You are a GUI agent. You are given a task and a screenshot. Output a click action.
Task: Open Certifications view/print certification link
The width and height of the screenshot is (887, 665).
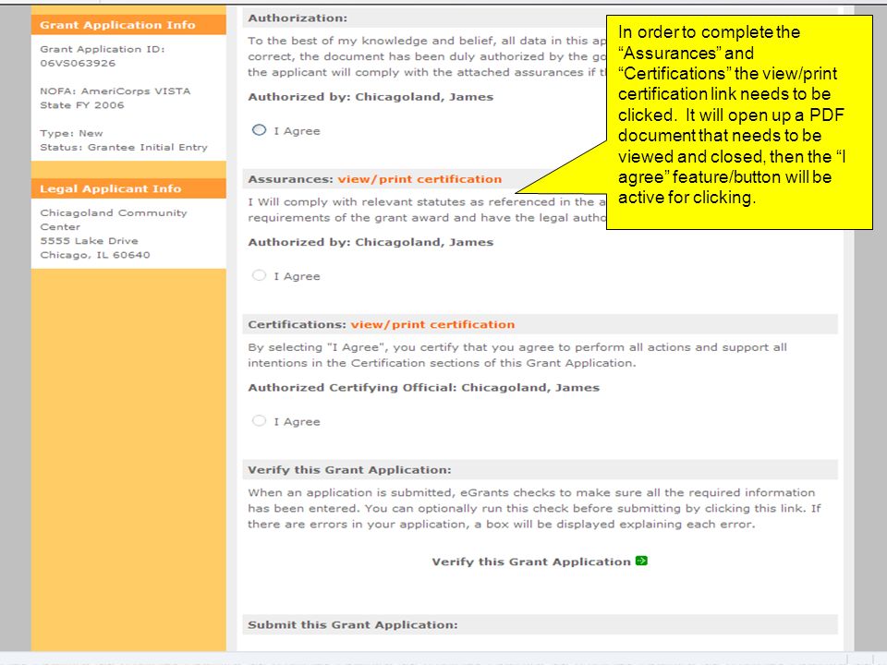pos(432,324)
